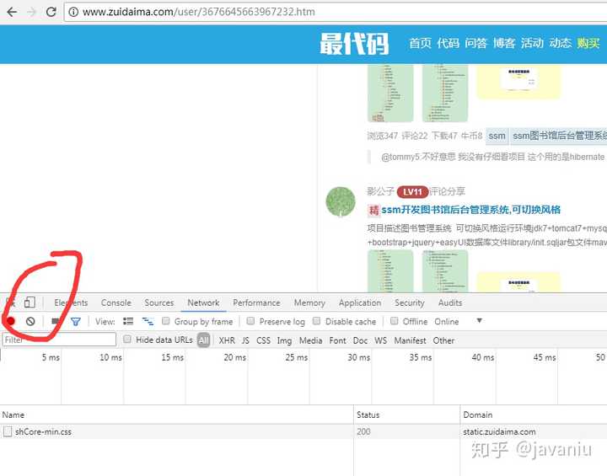Open the 首页 nav link

(420, 43)
